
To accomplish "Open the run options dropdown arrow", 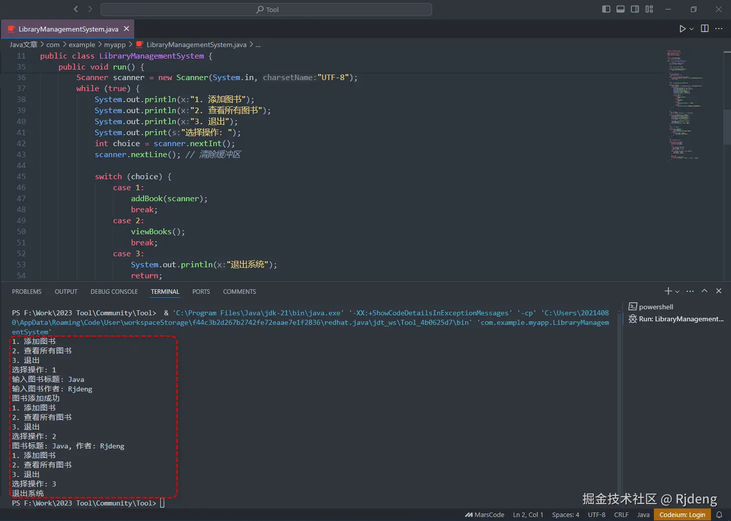I will [691, 29].
